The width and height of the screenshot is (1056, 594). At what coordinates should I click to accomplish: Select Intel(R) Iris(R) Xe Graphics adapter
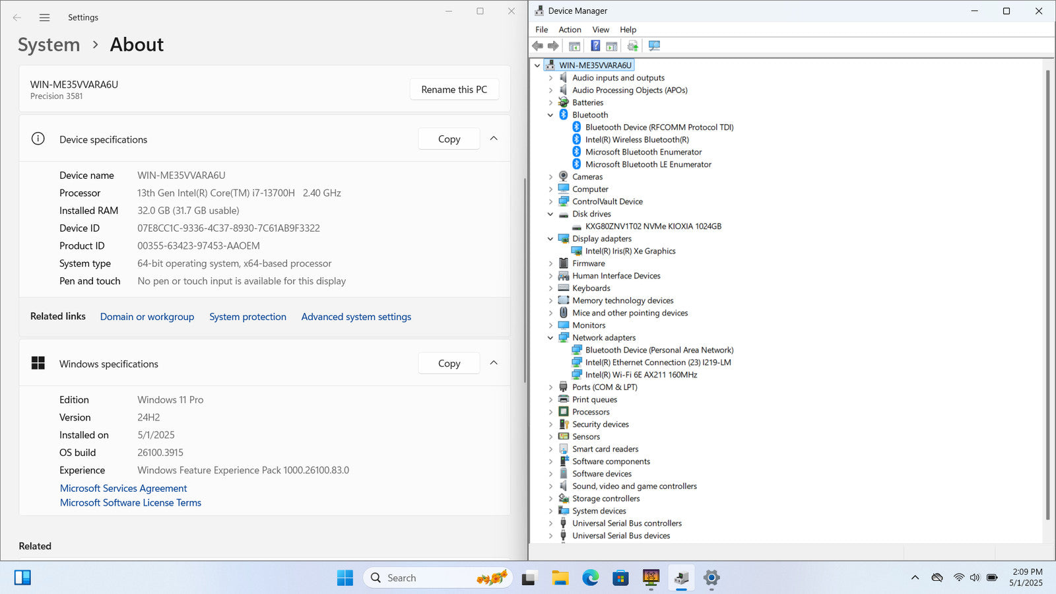tap(630, 251)
